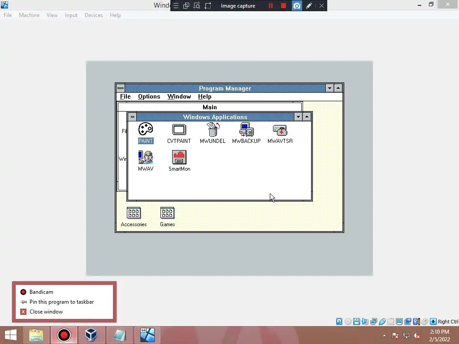Click Close window in jump list
Viewport: 459px width, 344px height.
(64, 312)
